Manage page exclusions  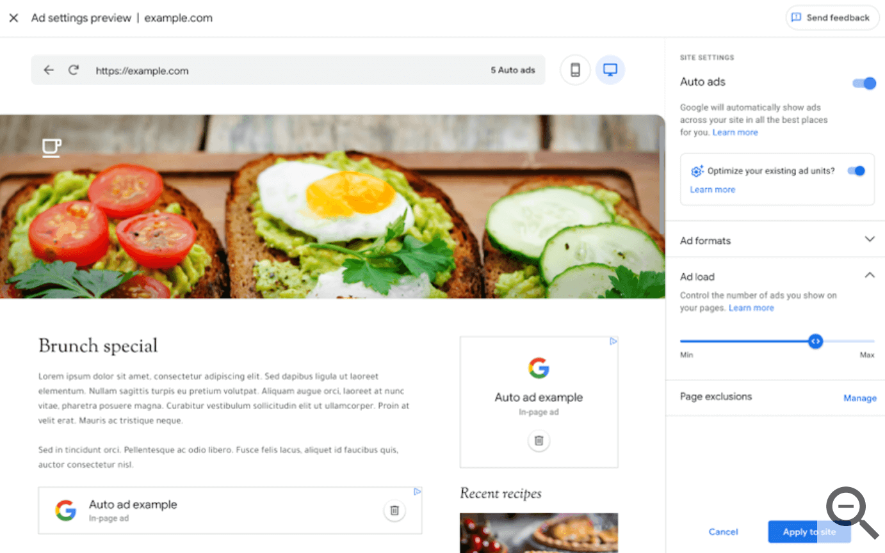(x=860, y=397)
